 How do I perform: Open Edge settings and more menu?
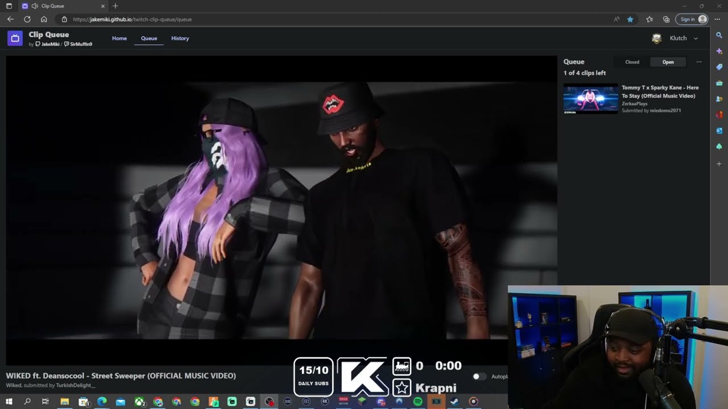coord(717,19)
